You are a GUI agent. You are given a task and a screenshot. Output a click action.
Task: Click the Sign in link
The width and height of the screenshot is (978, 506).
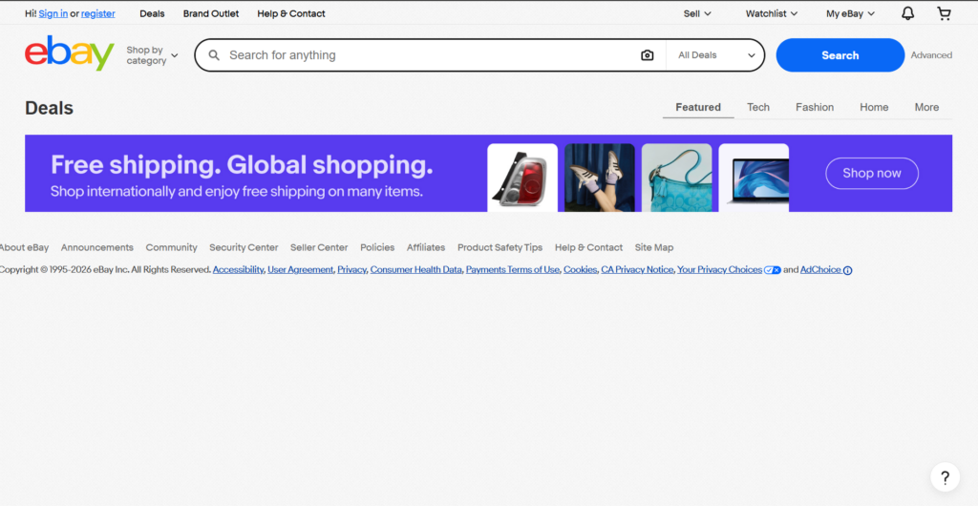click(x=53, y=13)
